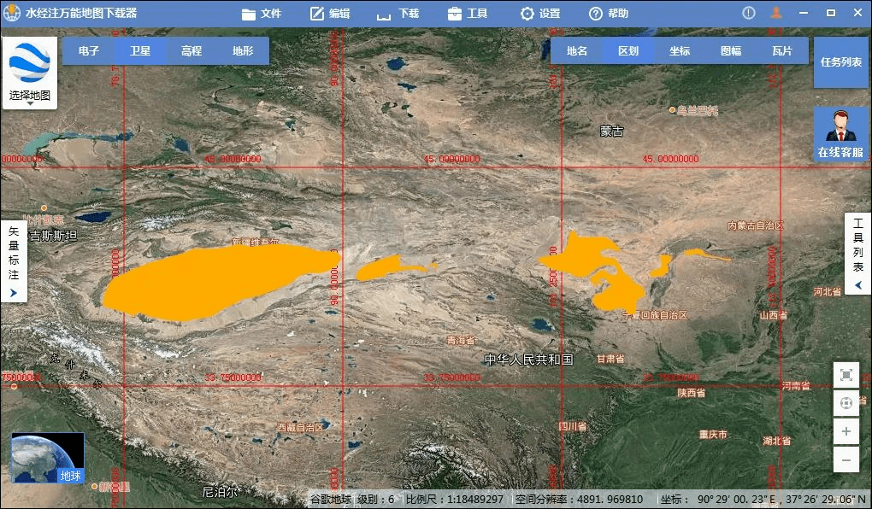The width and height of the screenshot is (872, 509).
Task: Switch to the 地形 map tab
Action: (243, 51)
